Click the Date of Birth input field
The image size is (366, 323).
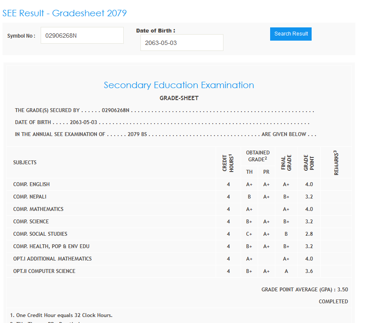tap(182, 43)
